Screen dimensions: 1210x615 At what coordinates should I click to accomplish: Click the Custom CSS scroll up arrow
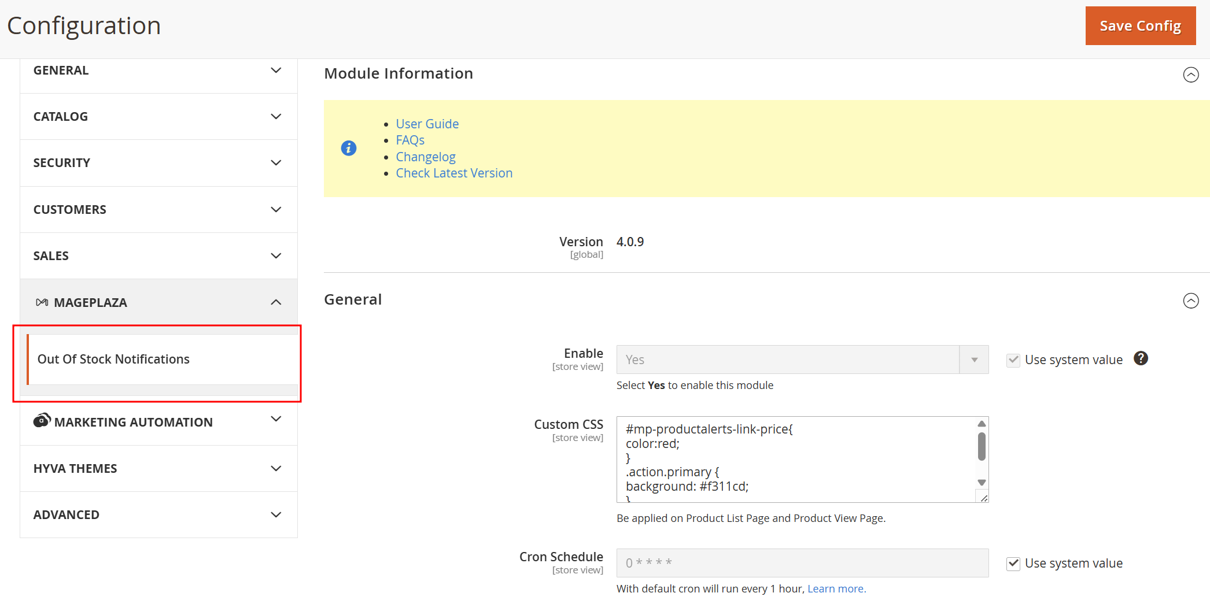[x=981, y=424]
